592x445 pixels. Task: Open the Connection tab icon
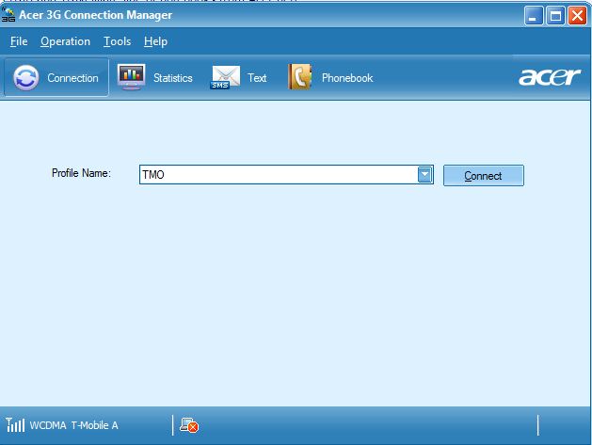(x=26, y=78)
